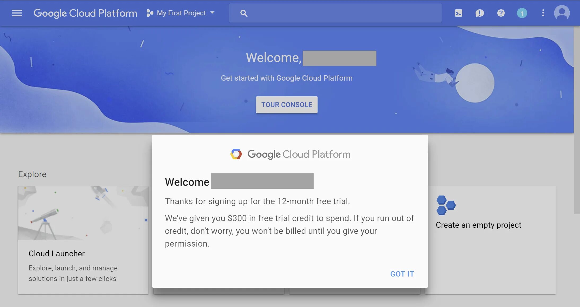Expand the My First Project dropdown

click(181, 13)
